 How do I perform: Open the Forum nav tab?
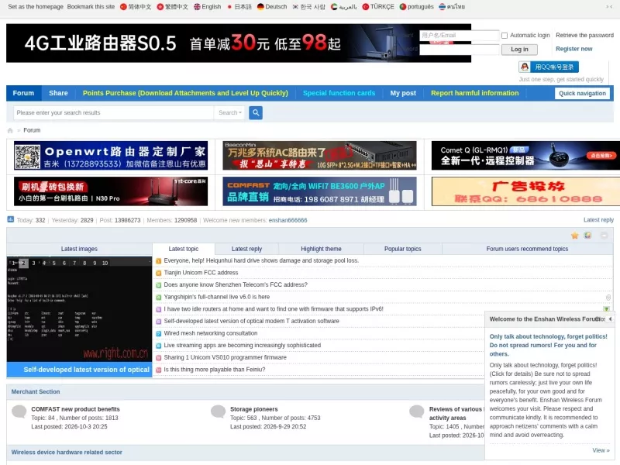click(23, 93)
